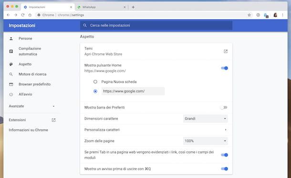
Task: Bookmark this page with the star icon
Action: [249, 15]
